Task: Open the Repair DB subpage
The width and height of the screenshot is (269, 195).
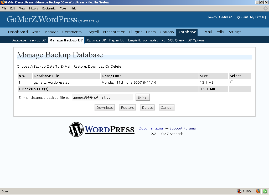Action: tap(117, 40)
